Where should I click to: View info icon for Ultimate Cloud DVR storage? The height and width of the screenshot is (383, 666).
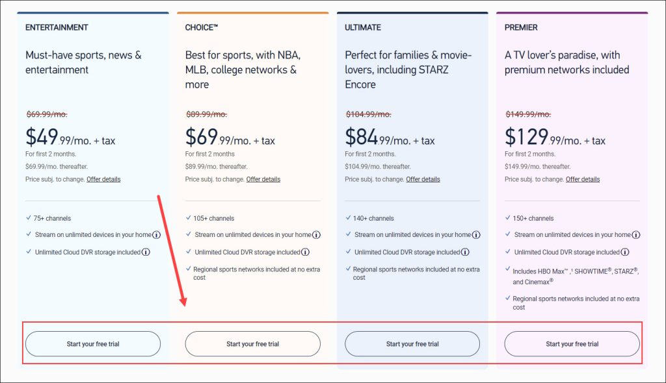465,252
